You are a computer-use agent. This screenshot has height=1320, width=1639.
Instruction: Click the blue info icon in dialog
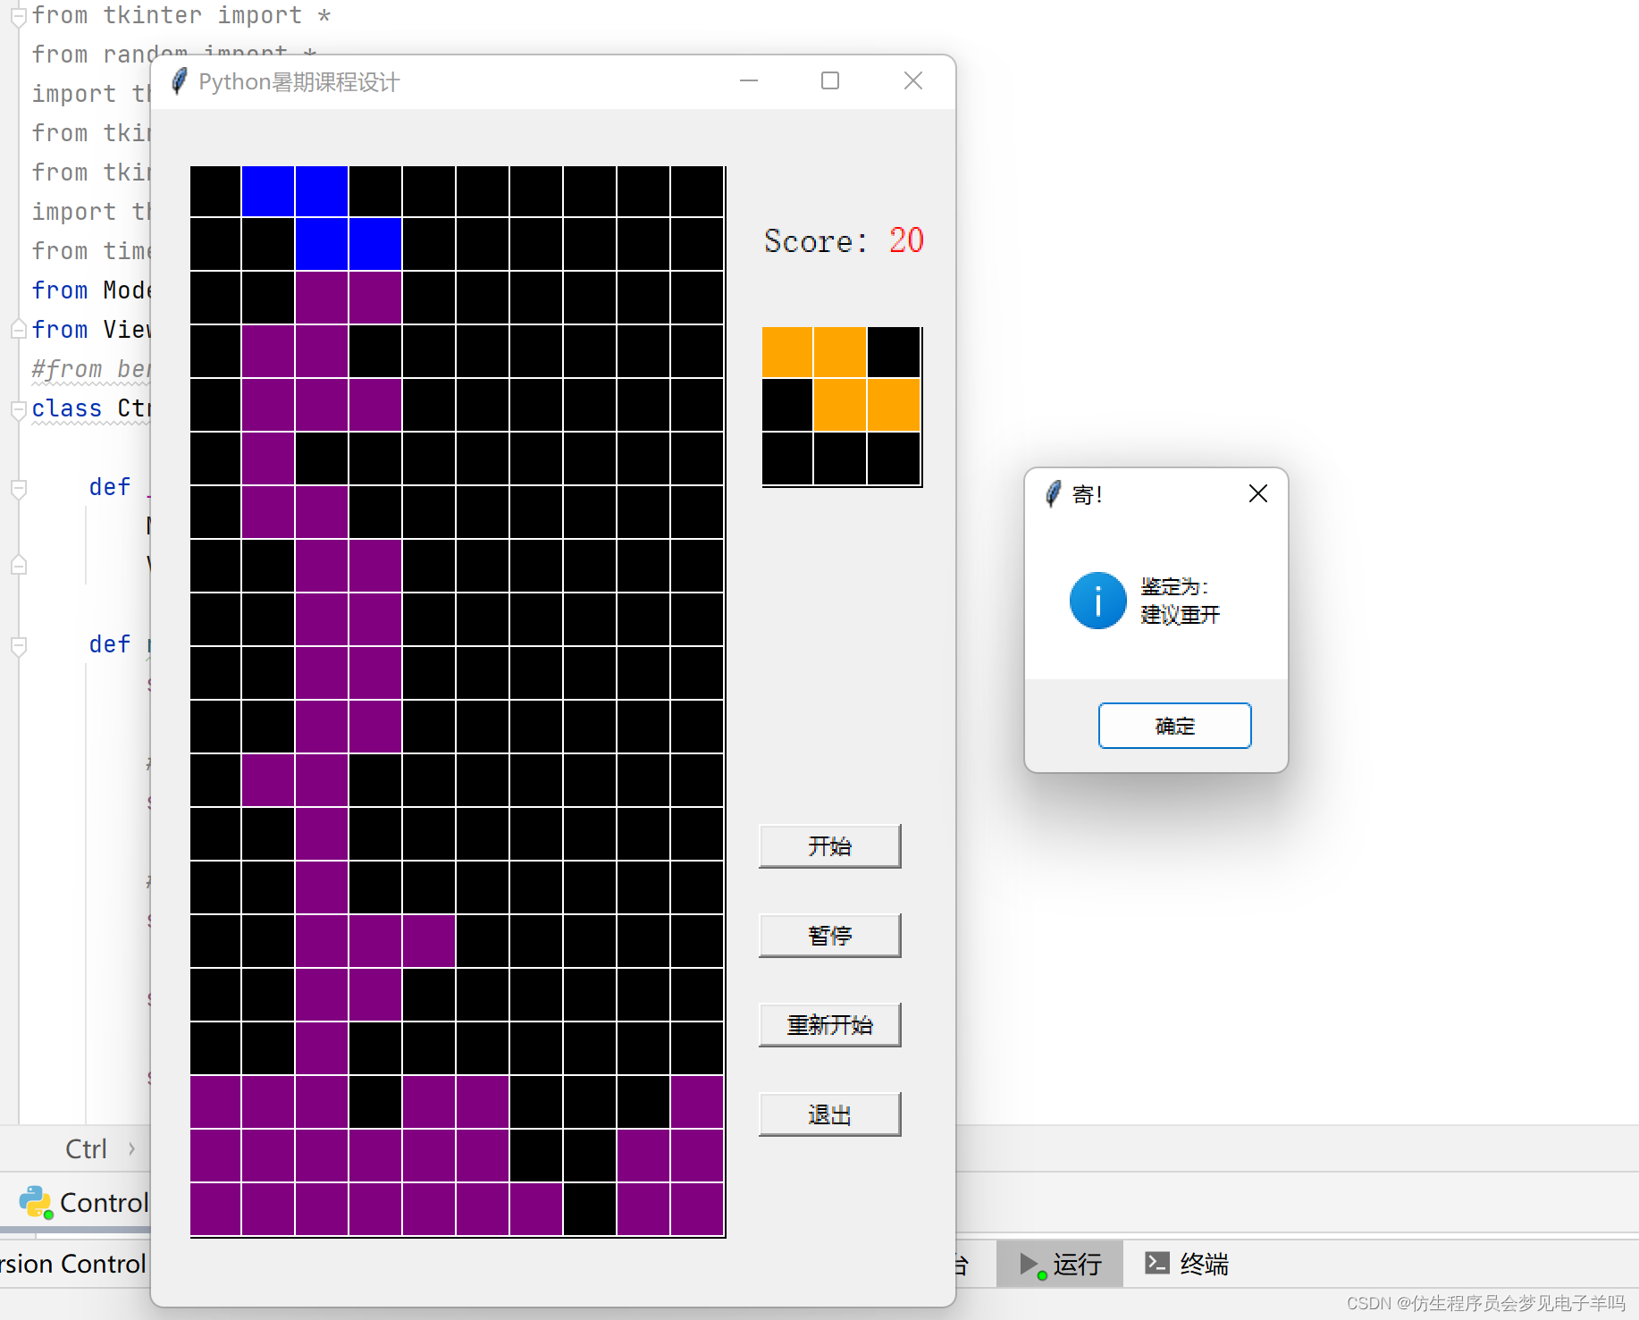coord(1097,601)
